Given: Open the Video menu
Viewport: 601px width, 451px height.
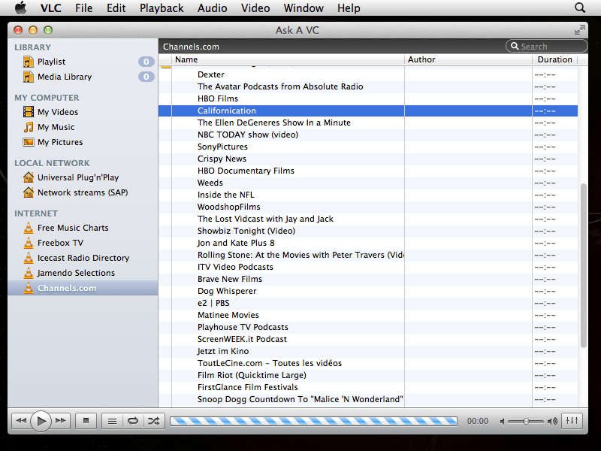Looking at the screenshot, I should click(x=255, y=8).
